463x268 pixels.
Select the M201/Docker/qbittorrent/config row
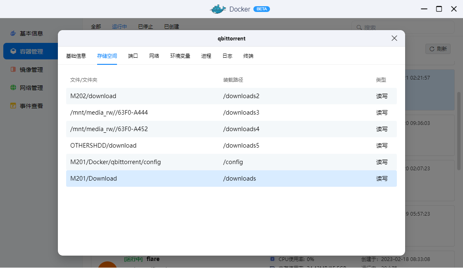231,162
